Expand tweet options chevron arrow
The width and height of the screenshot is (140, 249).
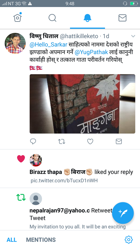click(x=133, y=36)
